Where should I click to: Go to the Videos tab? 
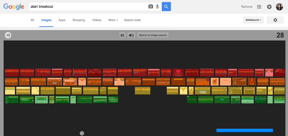[97, 20]
